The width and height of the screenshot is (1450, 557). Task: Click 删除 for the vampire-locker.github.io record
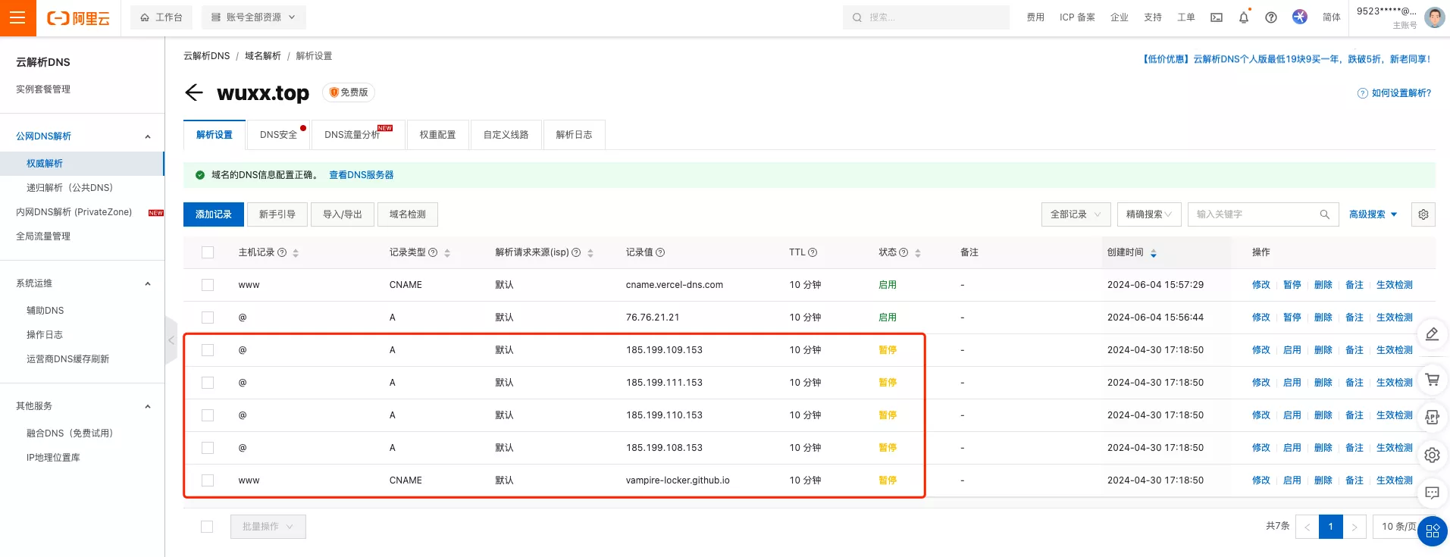click(1323, 480)
